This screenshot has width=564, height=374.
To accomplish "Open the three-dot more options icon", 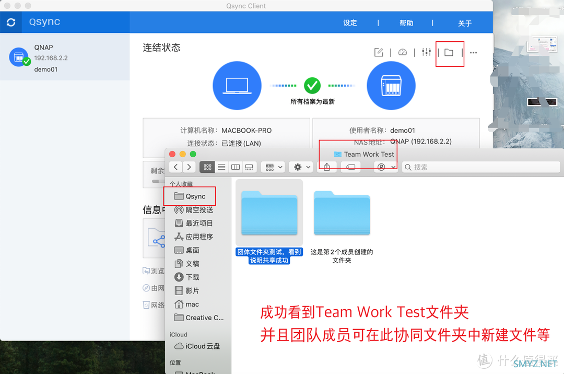I will [473, 53].
